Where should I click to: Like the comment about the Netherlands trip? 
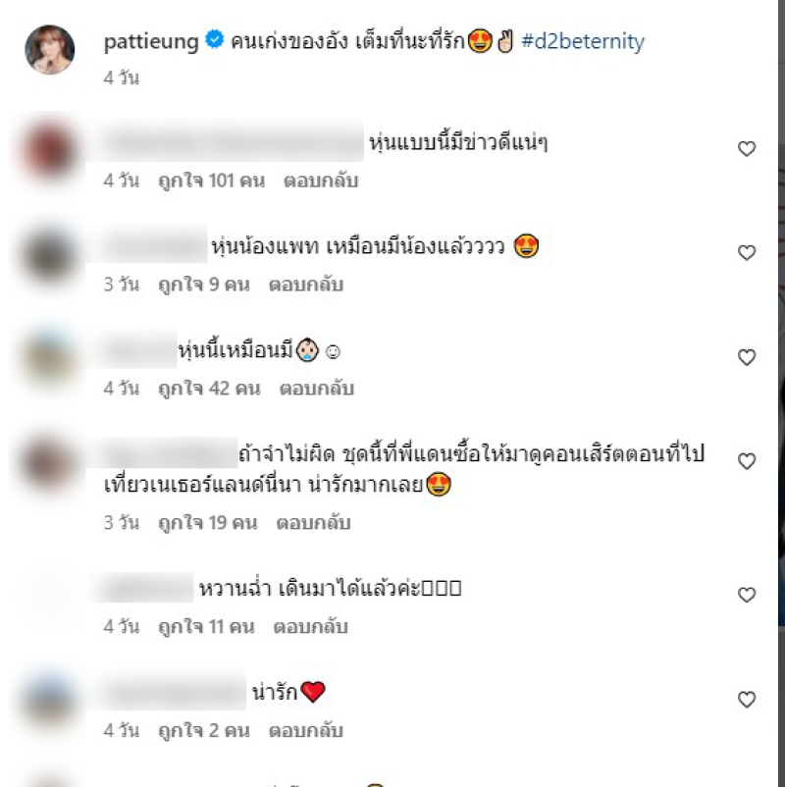(747, 461)
